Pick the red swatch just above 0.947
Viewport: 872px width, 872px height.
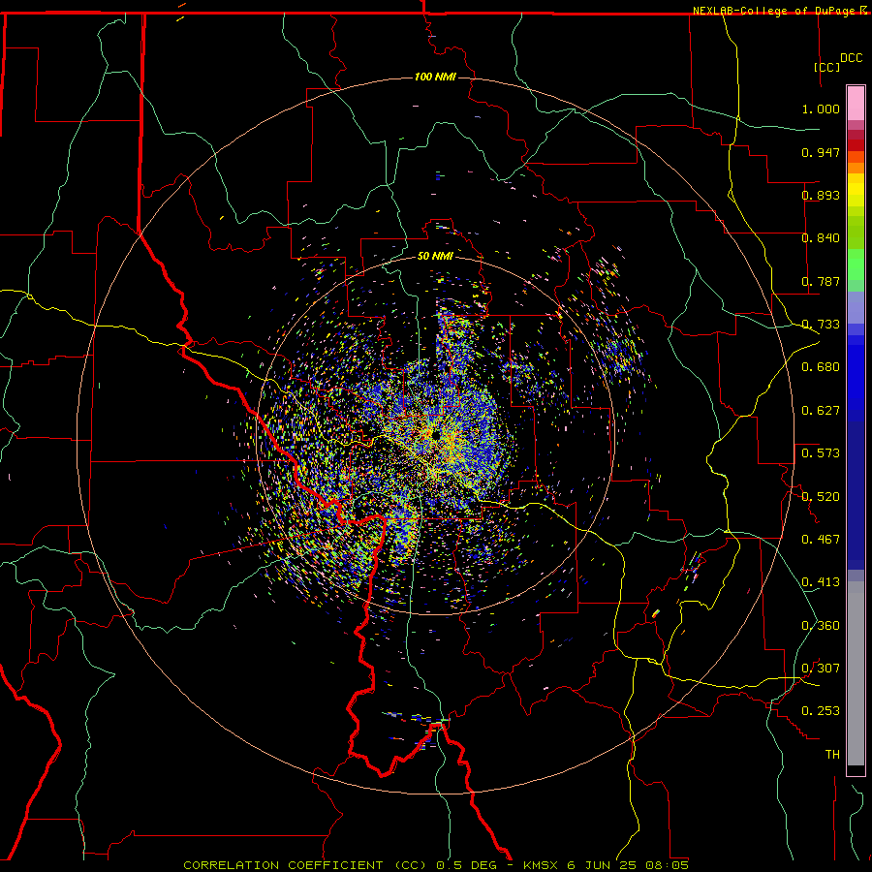[x=856, y=144]
